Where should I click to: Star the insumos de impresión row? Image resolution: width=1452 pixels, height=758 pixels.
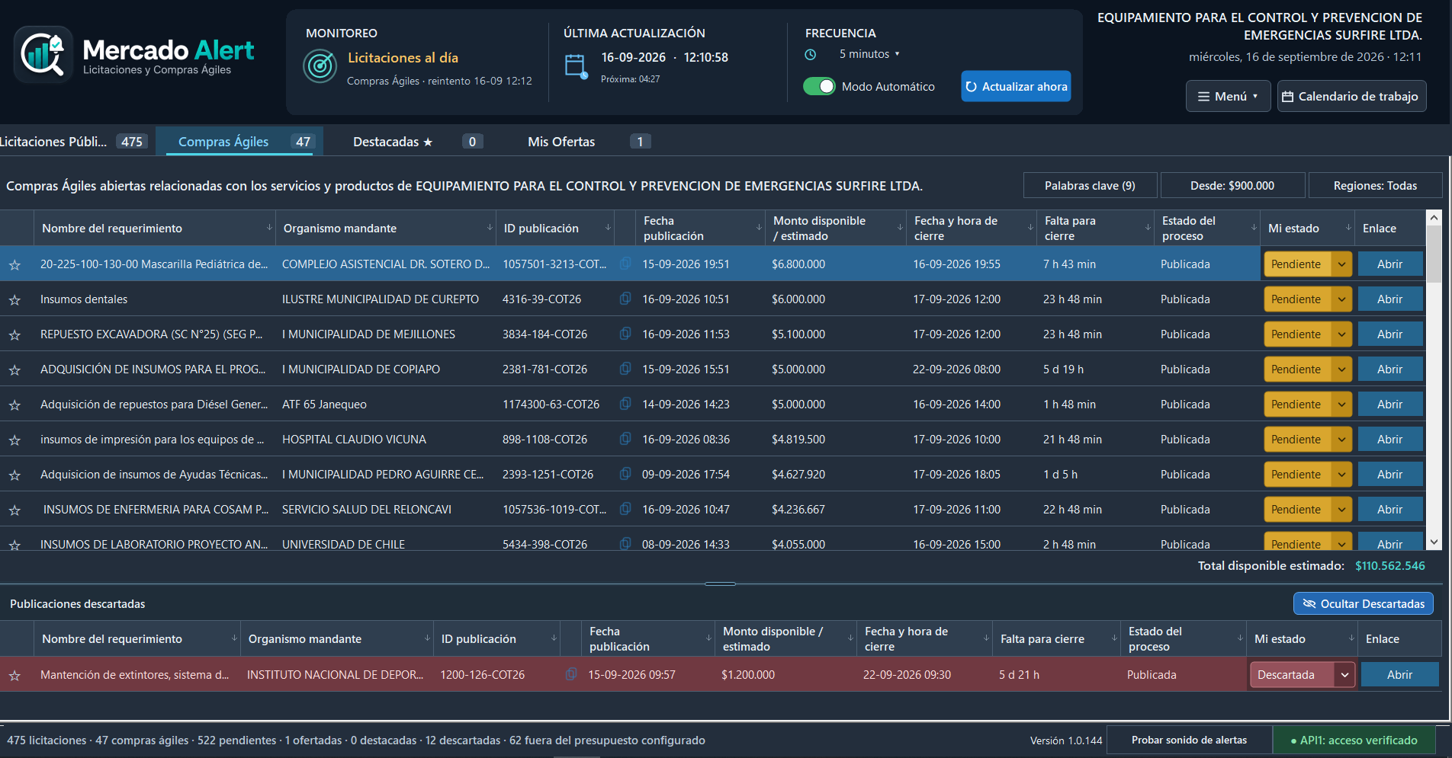(x=14, y=440)
